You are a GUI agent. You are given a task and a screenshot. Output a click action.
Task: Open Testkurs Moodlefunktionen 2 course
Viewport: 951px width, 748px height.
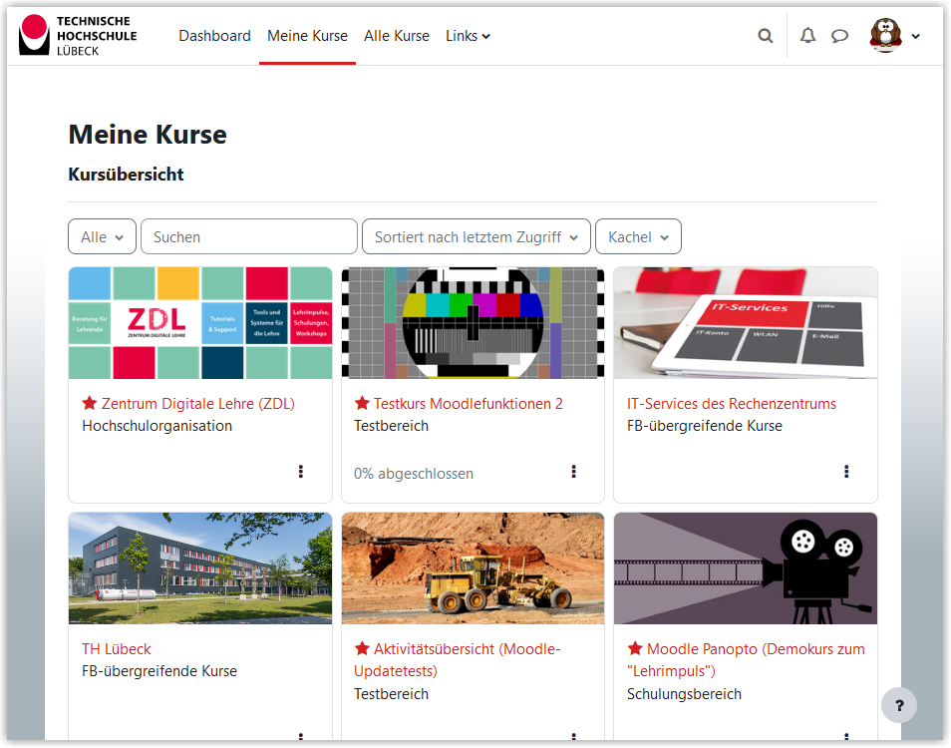pos(469,404)
